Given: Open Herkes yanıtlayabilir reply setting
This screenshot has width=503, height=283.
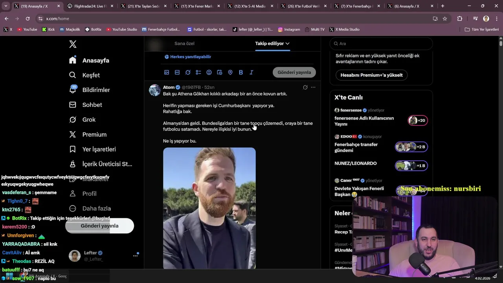Looking at the screenshot, I should click(x=188, y=57).
